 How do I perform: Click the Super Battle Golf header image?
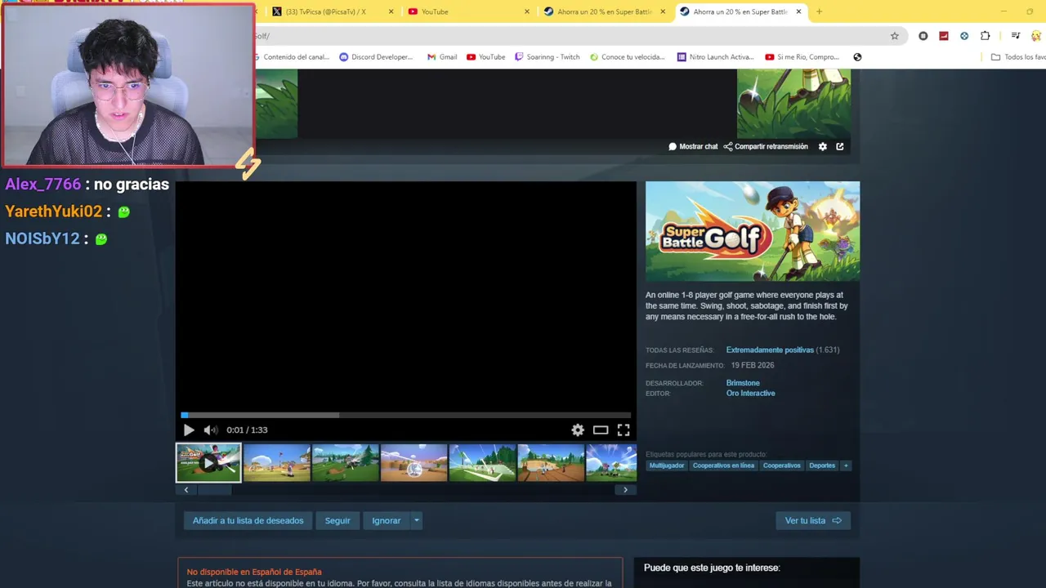(753, 231)
